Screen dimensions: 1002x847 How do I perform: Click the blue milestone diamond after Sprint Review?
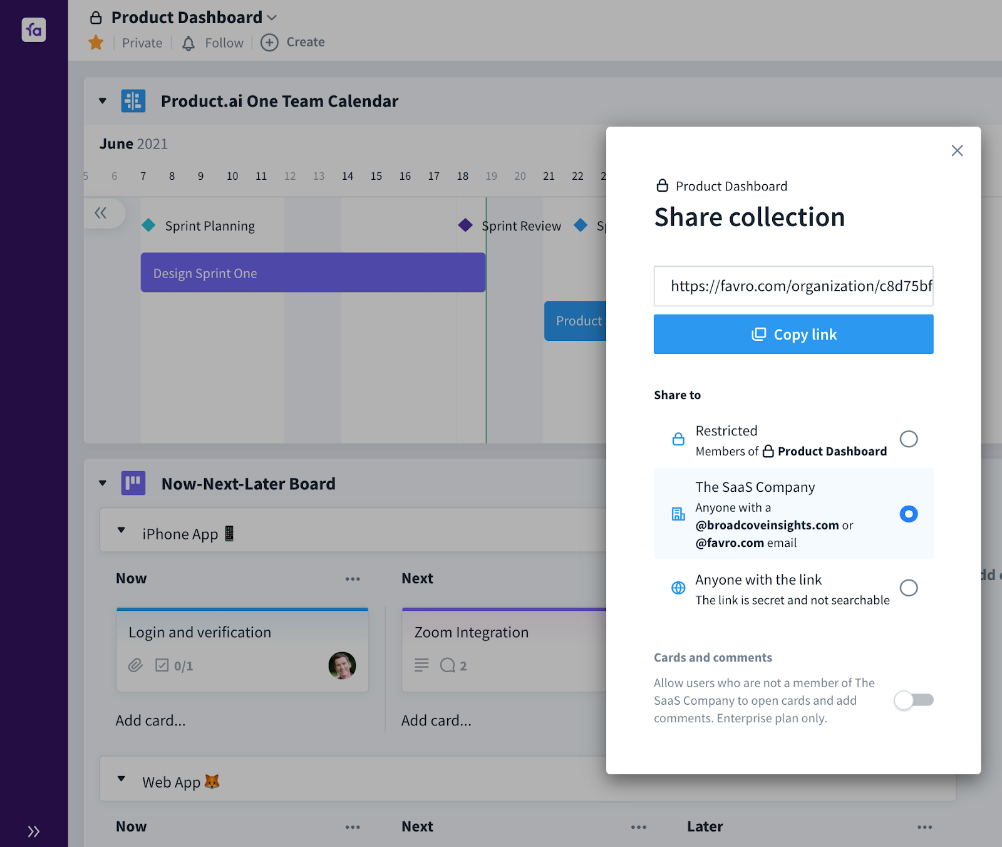coord(581,225)
